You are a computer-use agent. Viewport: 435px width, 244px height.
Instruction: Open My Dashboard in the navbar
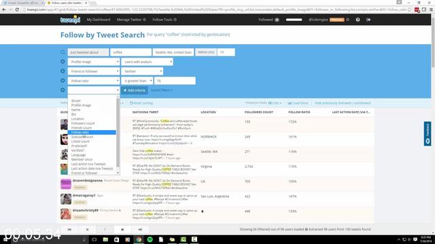(x=99, y=20)
